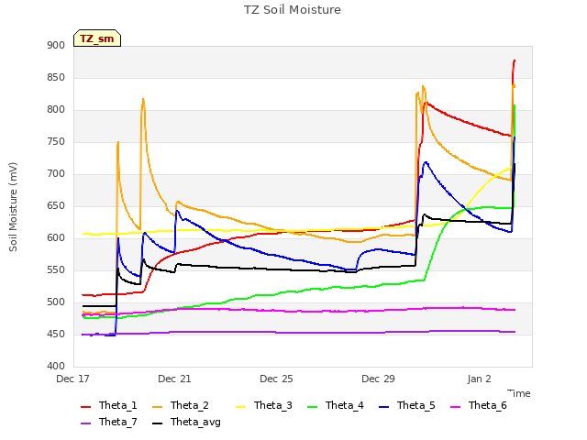Click the red Theta_1 peak at chart end
The width and height of the screenshot is (587, 440).
point(515,60)
